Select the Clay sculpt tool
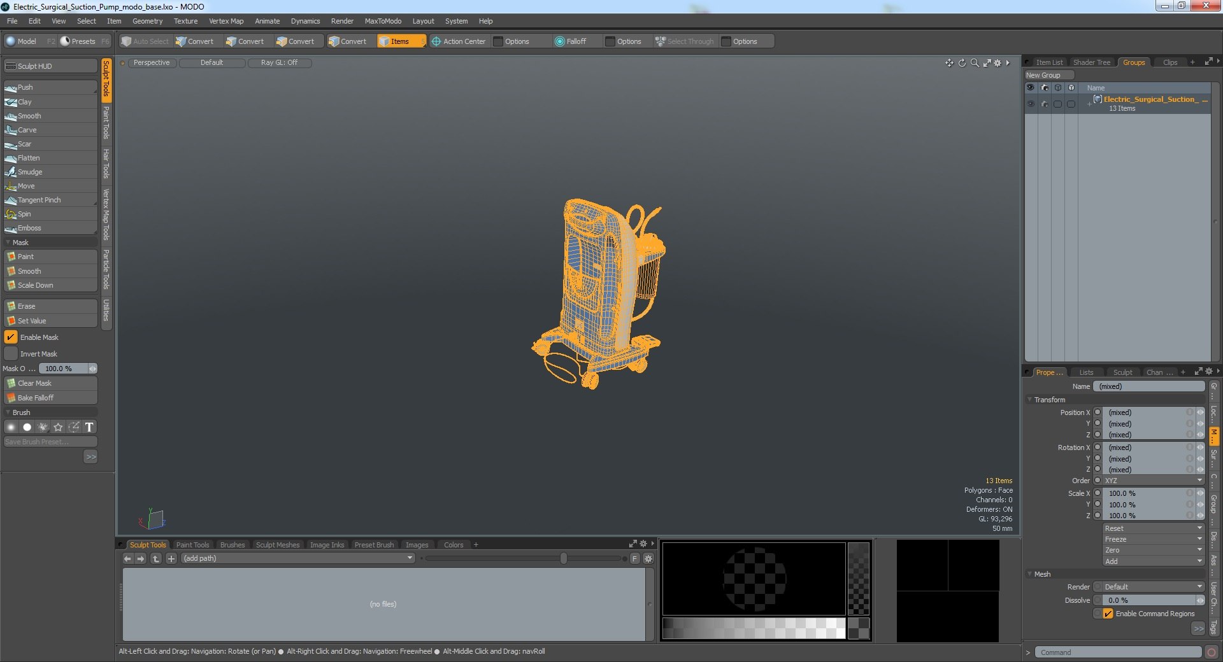The width and height of the screenshot is (1223, 662). [x=50, y=102]
